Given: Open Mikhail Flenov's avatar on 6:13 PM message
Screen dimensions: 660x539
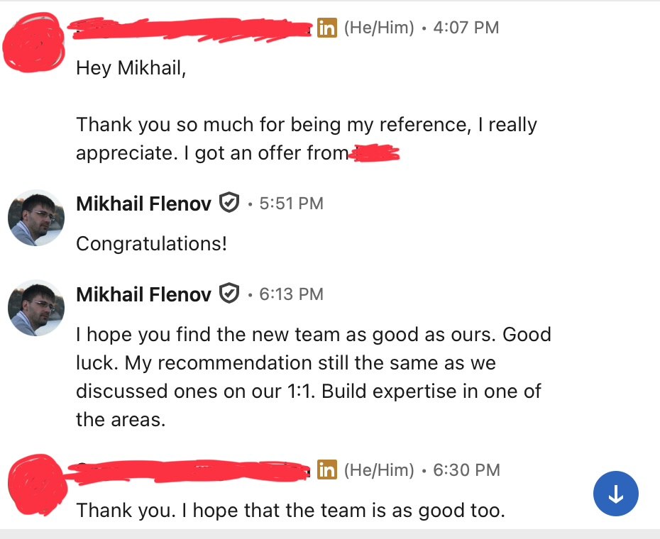Looking at the screenshot, I should 36,308.
